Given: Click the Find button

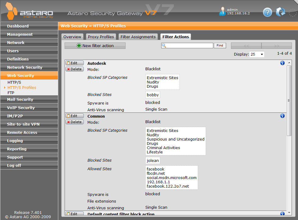Looking at the screenshot, I should click(220, 46).
